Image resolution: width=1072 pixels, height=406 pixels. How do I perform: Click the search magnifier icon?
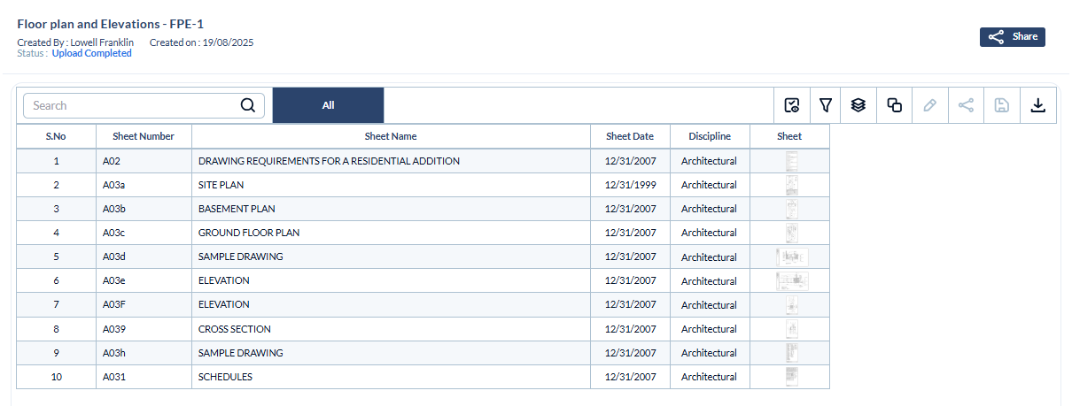tap(248, 105)
